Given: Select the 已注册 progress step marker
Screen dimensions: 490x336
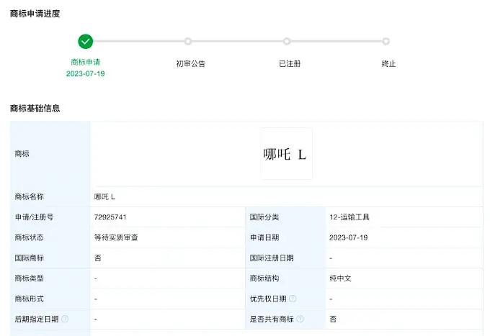Looking at the screenshot, I should coord(287,41).
